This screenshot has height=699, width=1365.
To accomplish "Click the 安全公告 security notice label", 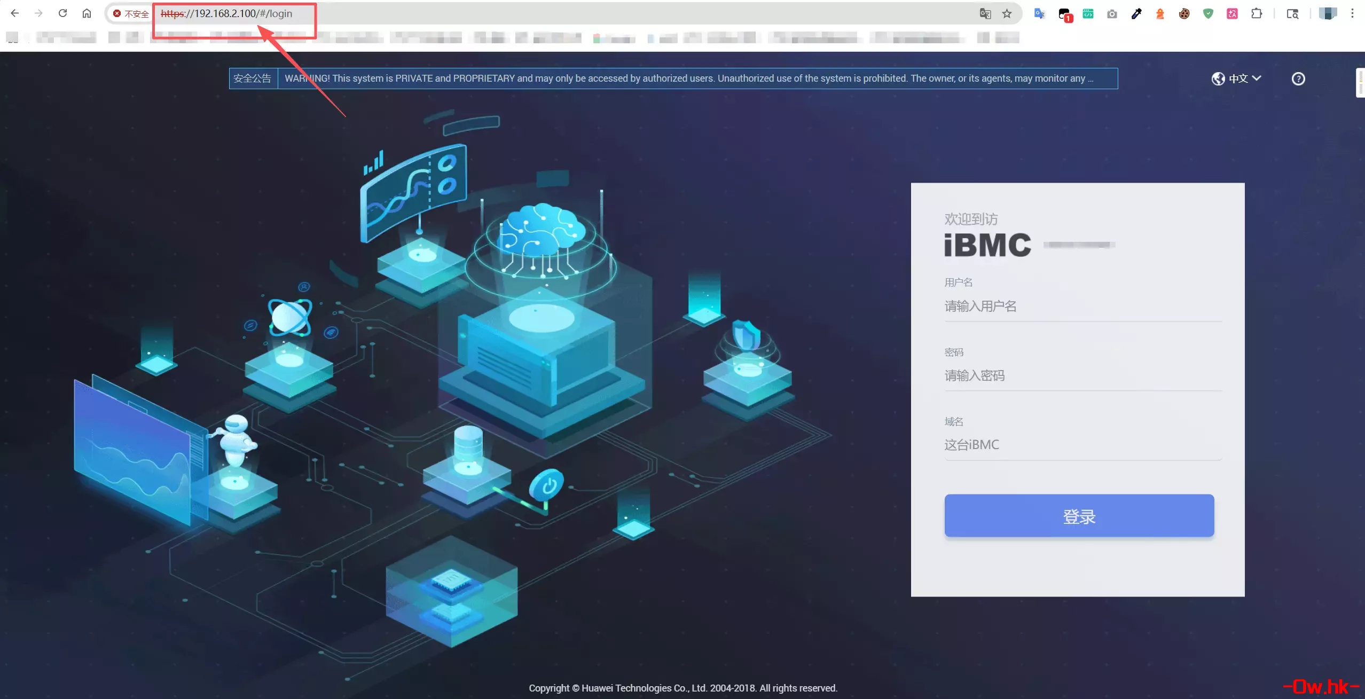I will (253, 78).
